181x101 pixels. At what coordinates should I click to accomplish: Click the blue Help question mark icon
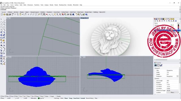pos(86,14)
